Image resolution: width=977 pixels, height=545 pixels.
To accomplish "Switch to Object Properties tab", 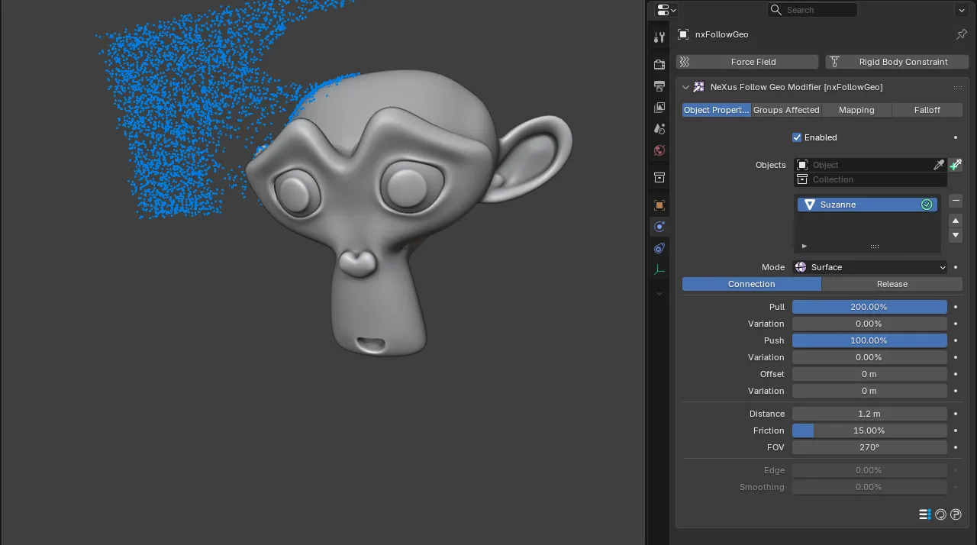I will click(x=716, y=110).
